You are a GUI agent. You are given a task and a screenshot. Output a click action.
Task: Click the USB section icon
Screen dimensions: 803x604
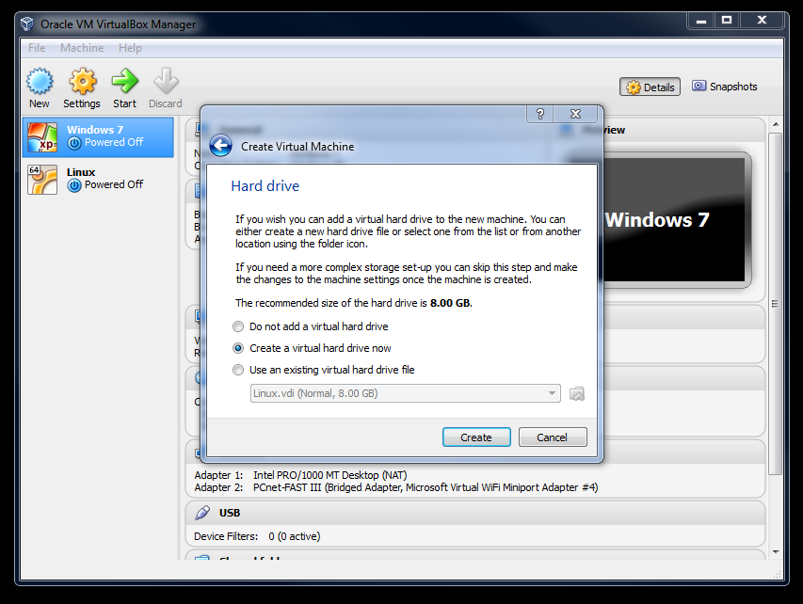click(202, 513)
